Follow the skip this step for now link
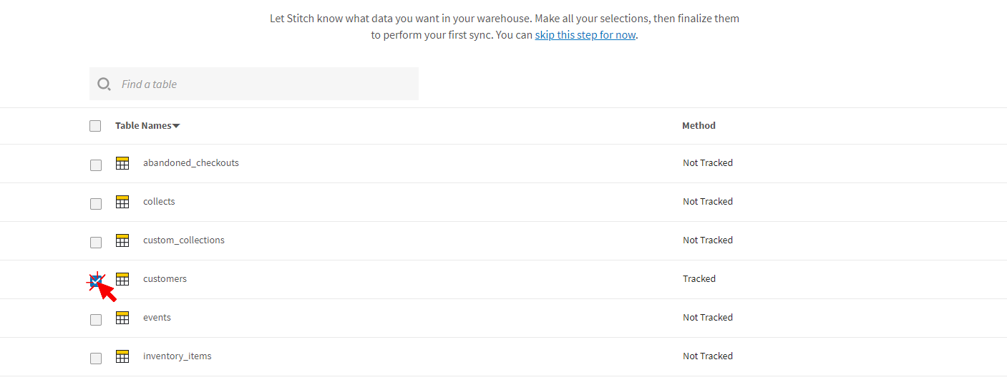1007x385 pixels. point(585,35)
